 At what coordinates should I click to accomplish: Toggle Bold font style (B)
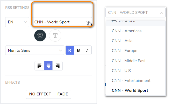point(78,50)
